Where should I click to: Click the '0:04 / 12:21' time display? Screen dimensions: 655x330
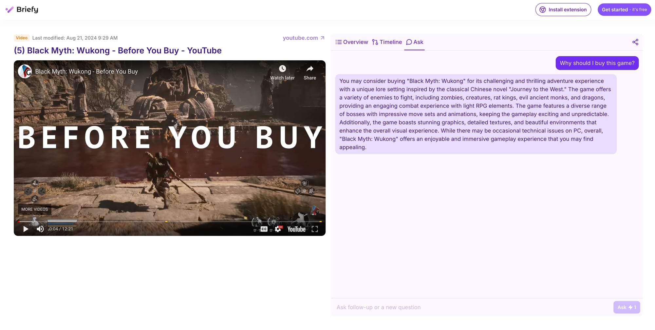61,229
